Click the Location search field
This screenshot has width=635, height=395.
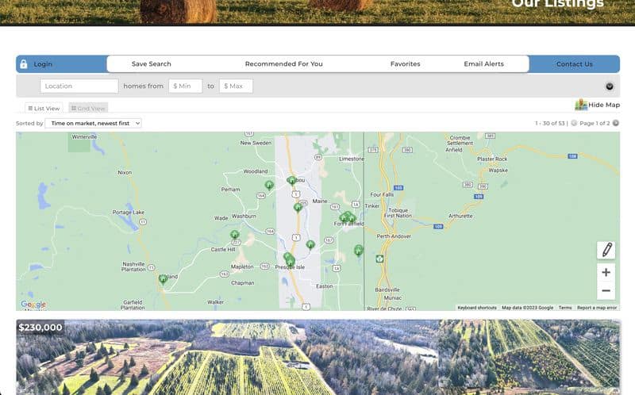79,86
